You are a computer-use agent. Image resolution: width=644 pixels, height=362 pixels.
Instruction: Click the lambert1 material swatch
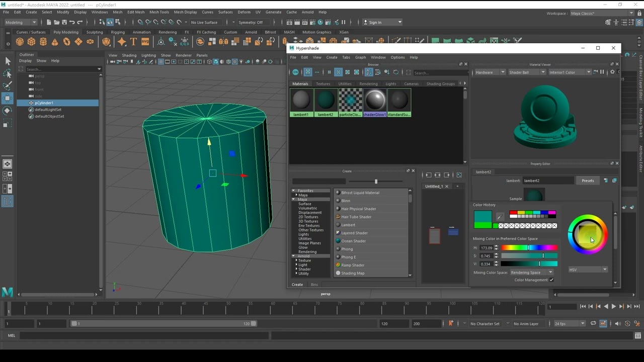click(x=301, y=103)
